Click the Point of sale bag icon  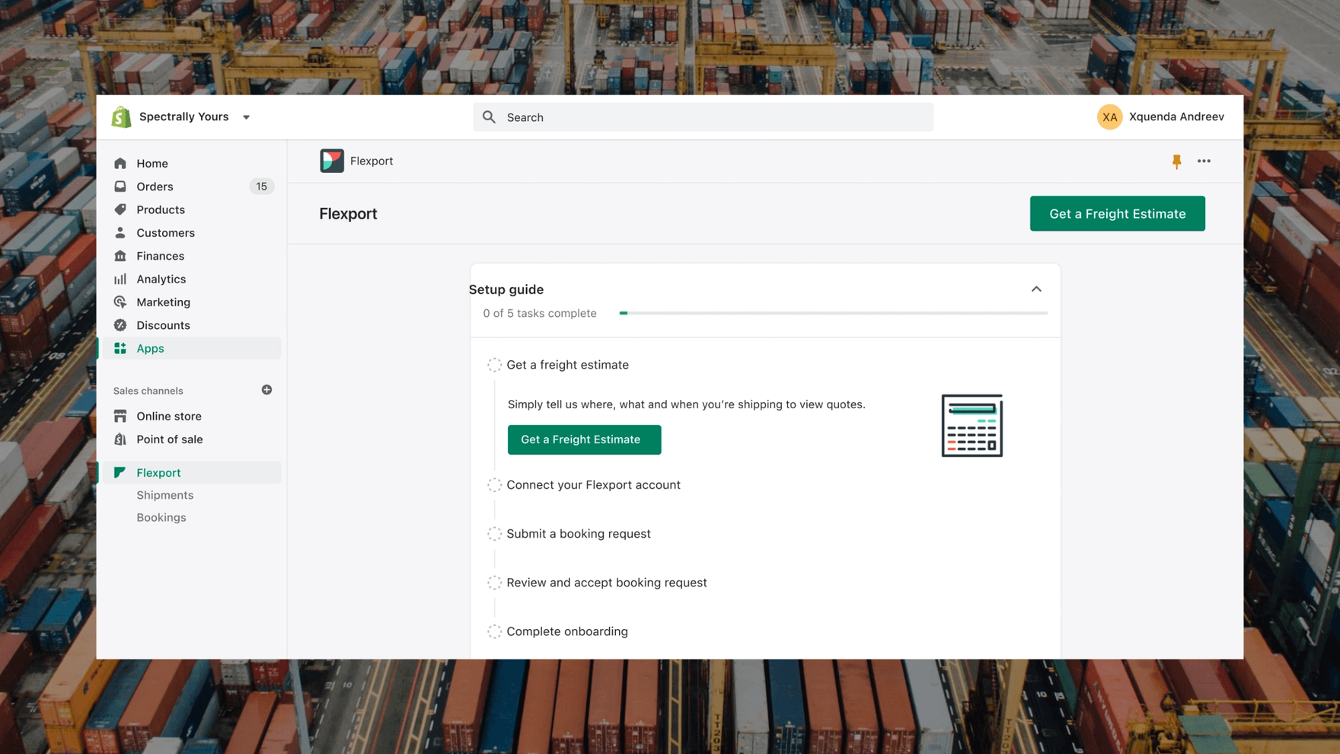tap(120, 439)
